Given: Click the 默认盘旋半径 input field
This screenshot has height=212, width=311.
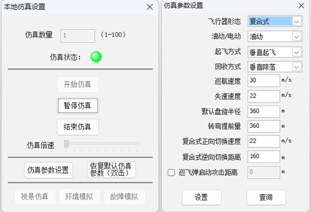Looking at the screenshot, I should point(264,111).
